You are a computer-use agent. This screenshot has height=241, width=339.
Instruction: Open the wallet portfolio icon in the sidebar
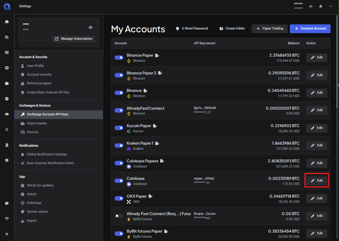tap(7, 83)
